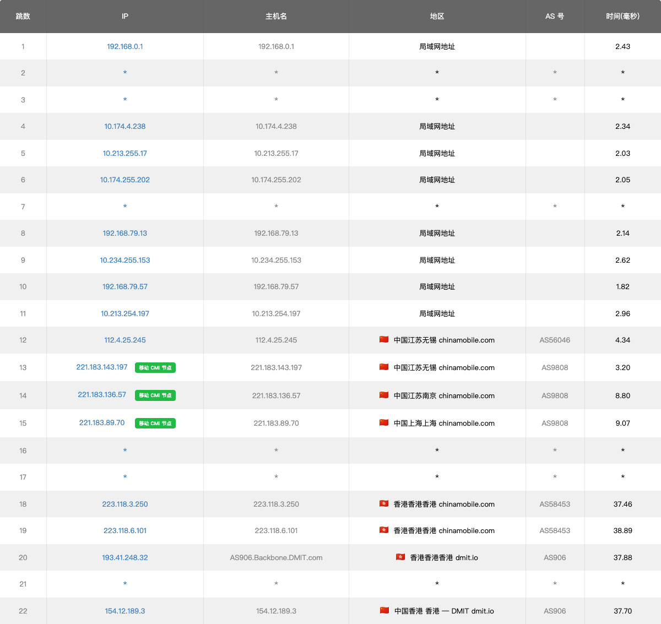Open IP link 223.118.3.250

[x=125, y=504]
